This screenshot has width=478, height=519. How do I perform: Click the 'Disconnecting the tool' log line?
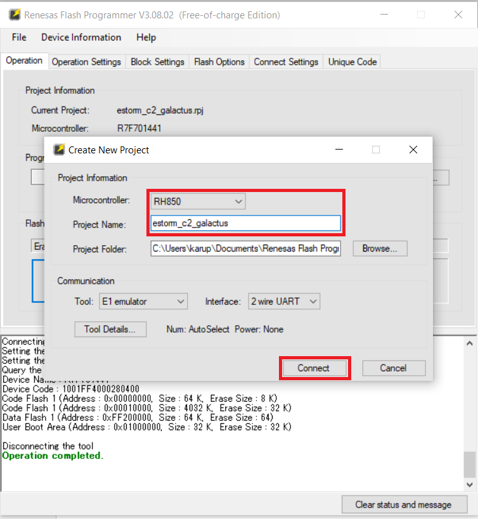click(x=48, y=446)
